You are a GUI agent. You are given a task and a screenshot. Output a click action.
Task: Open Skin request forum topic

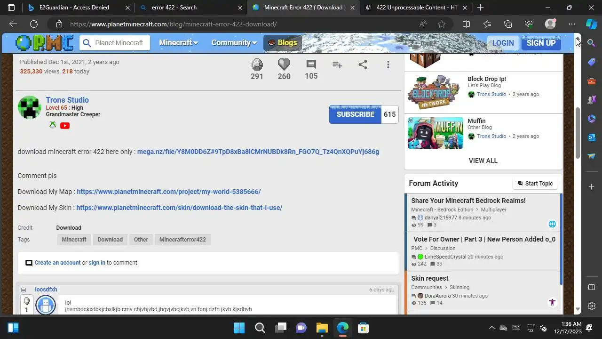pyautogui.click(x=430, y=278)
